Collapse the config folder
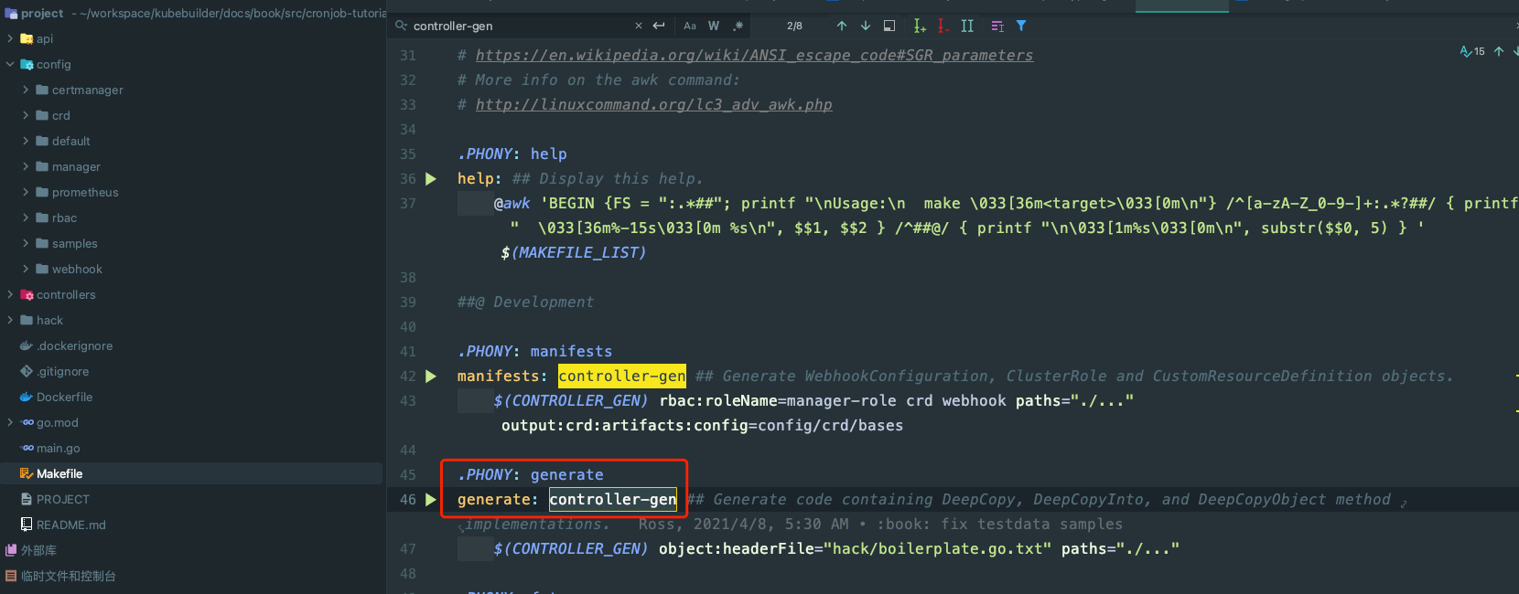 pyautogui.click(x=10, y=64)
